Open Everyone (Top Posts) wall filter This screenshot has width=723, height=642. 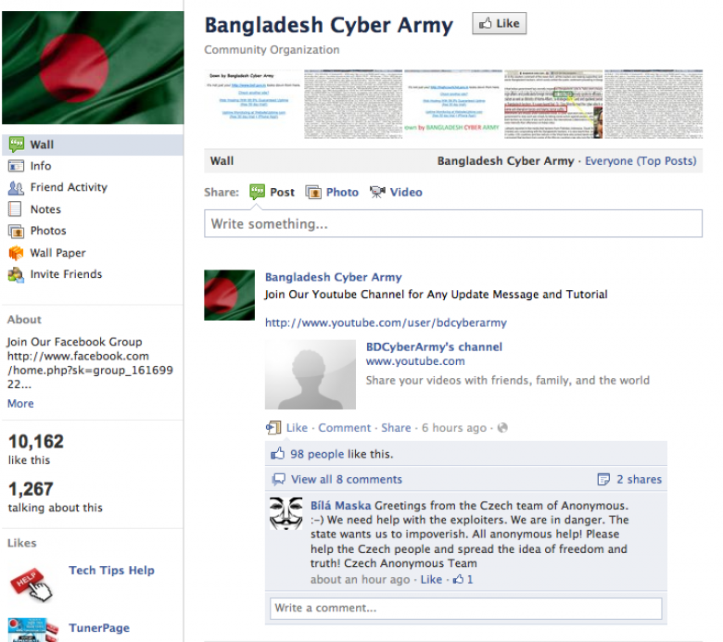pyautogui.click(x=641, y=161)
